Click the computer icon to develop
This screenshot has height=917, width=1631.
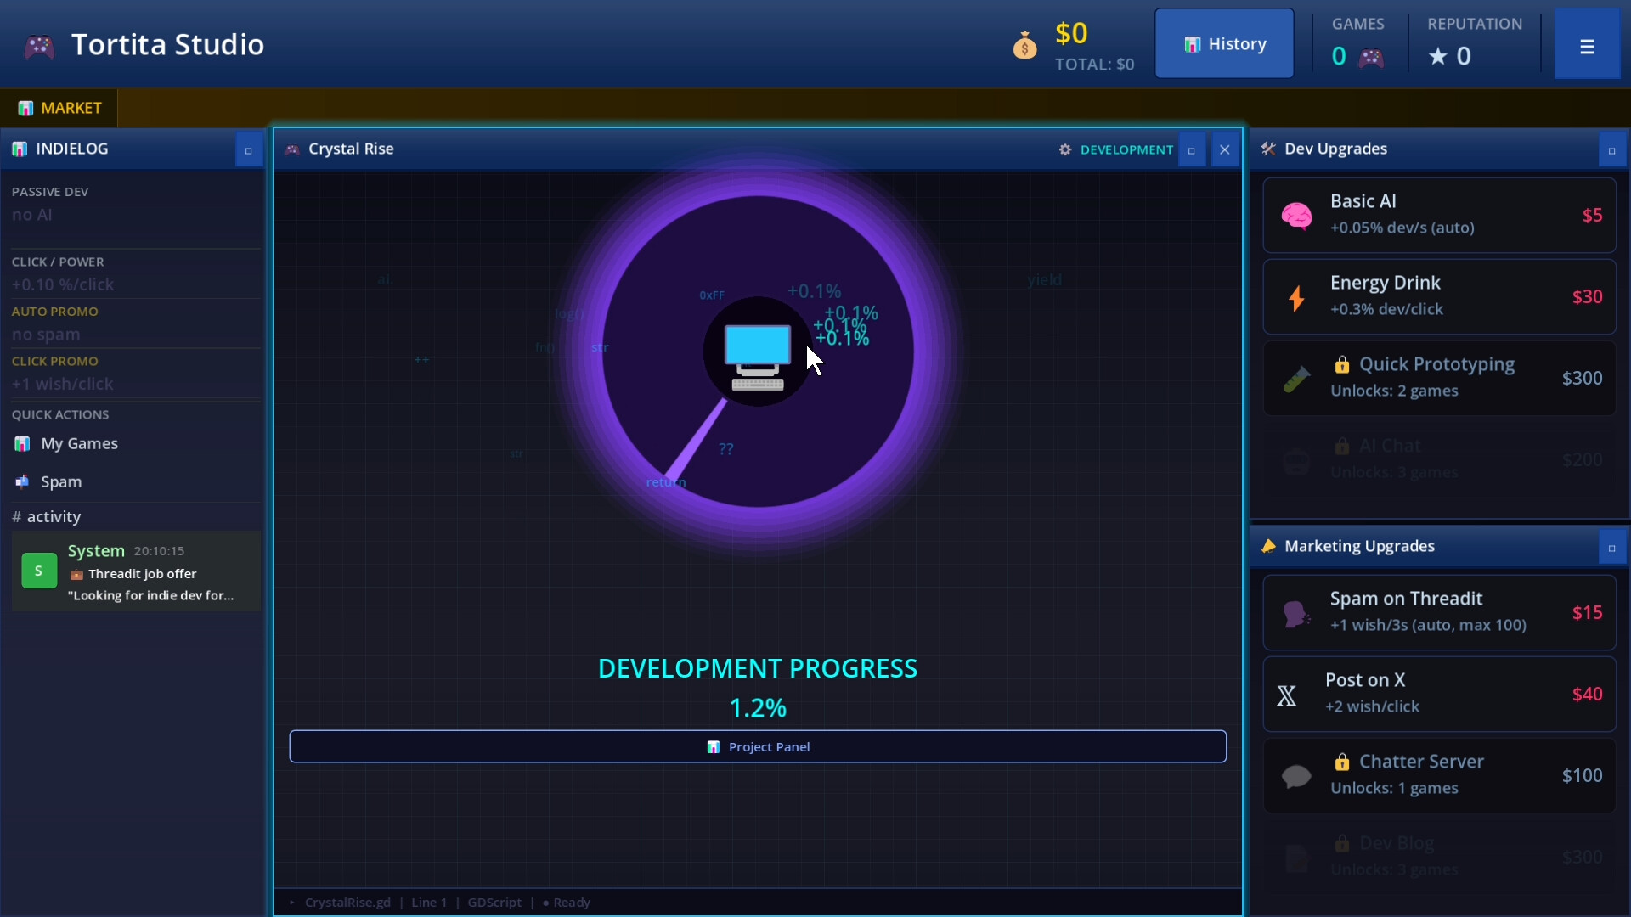pos(757,355)
